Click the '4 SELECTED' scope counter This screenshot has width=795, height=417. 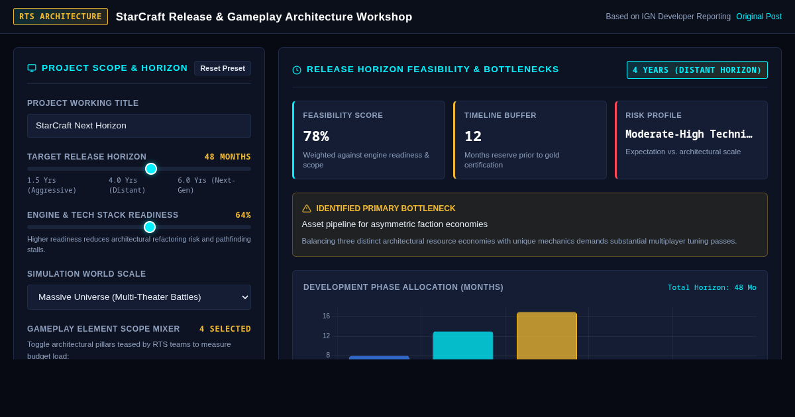tap(225, 329)
